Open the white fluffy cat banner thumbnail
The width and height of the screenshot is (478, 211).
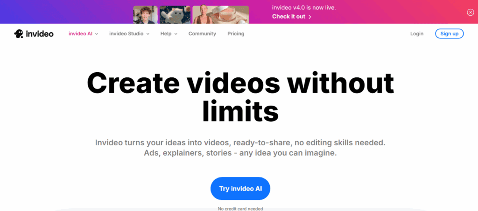pos(175,14)
